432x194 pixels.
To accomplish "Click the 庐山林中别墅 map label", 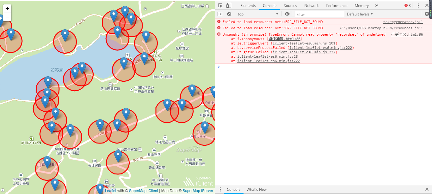I will tap(163, 77).
